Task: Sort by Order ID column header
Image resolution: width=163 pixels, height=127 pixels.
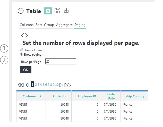Action: coord(59,96)
